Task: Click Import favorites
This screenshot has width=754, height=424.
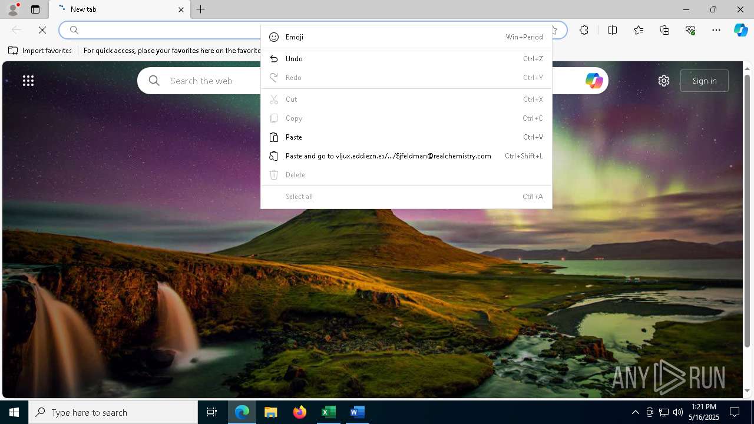Action: [x=40, y=51]
